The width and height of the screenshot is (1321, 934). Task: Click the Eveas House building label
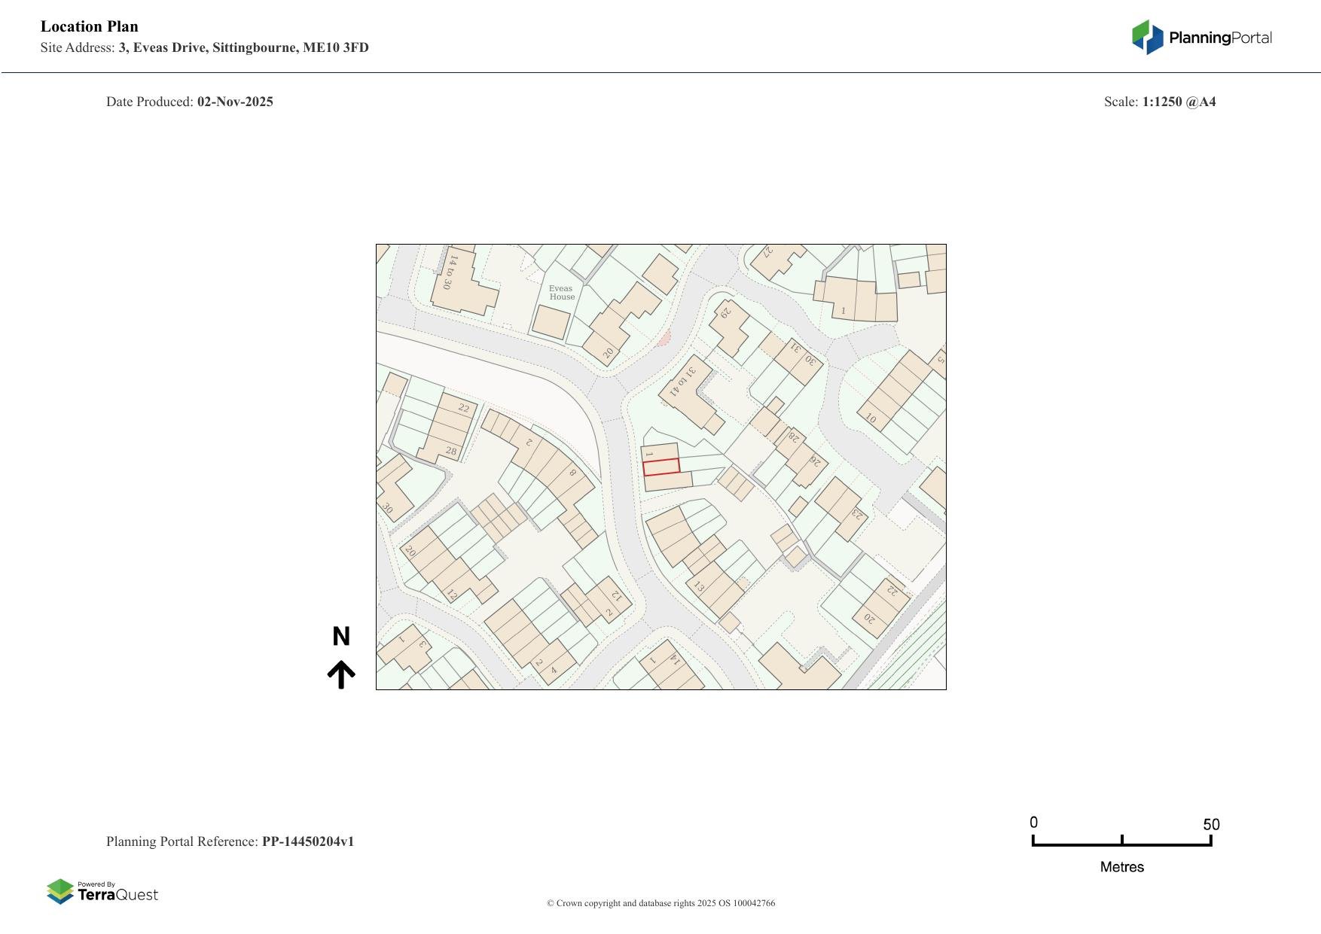(563, 293)
